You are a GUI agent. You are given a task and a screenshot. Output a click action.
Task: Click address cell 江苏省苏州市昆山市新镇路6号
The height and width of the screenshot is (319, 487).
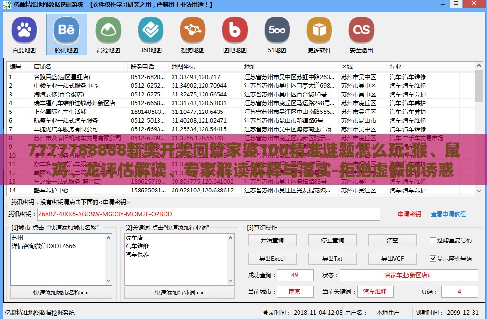coord(283,120)
